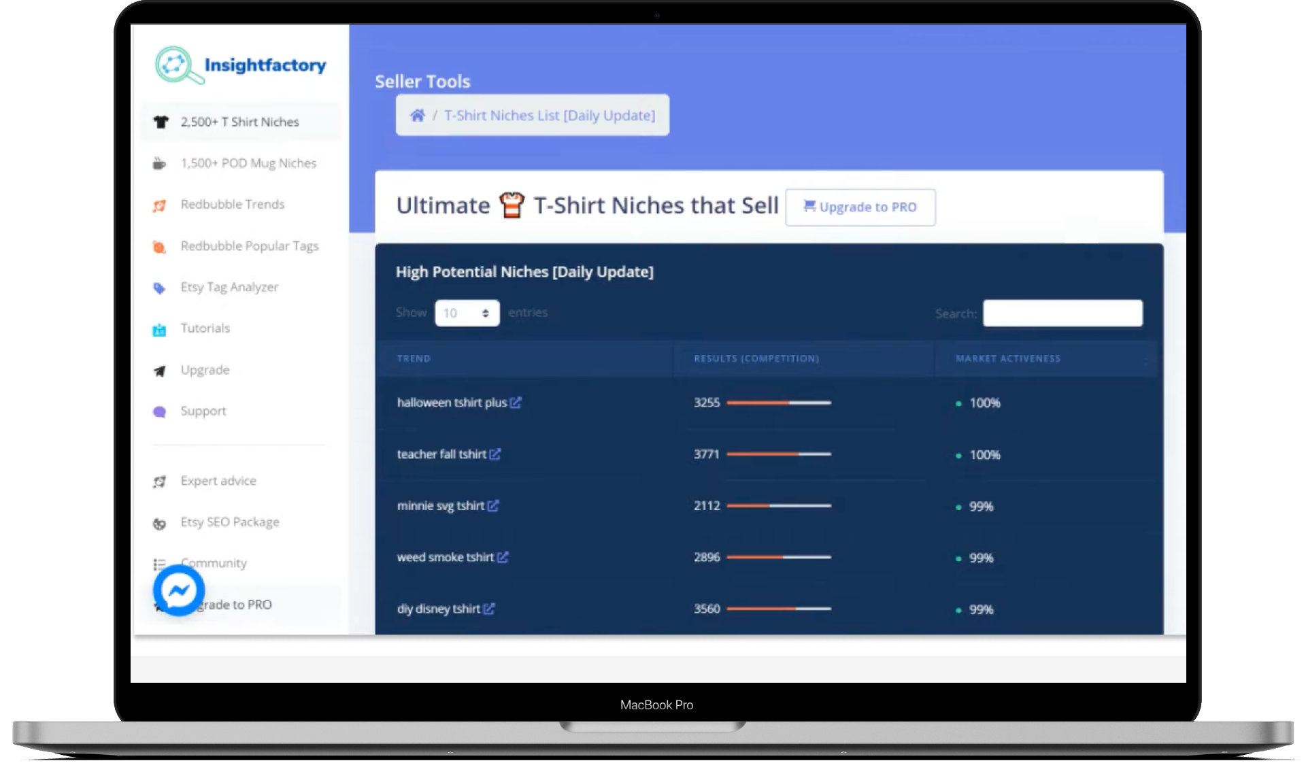Click the diy disney tshirt trend
Screen dimensions: 1306x763
439,609
